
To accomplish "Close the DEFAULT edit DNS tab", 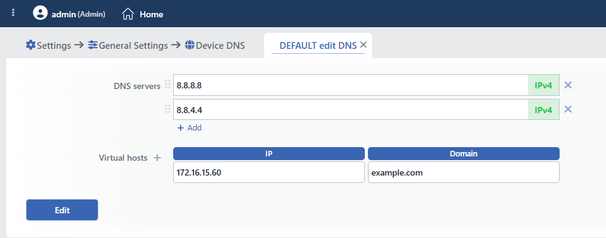I will click(363, 45).
